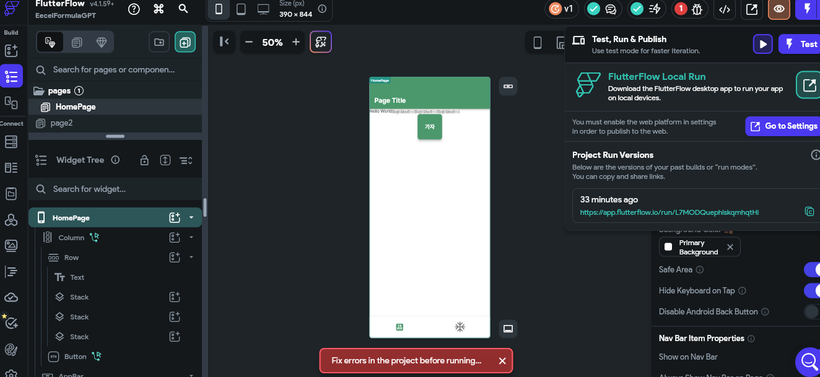This screenshot has height=377, width=820.
Task: Click the Search for pages or components field
Action: click(x=115, y=70)
